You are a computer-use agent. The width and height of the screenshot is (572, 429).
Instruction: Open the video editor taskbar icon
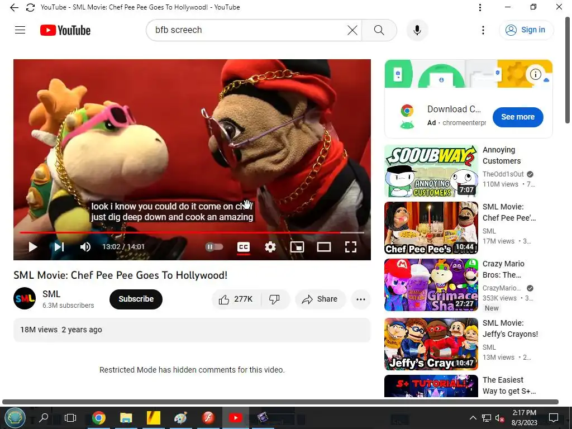(x=264, y=418)
